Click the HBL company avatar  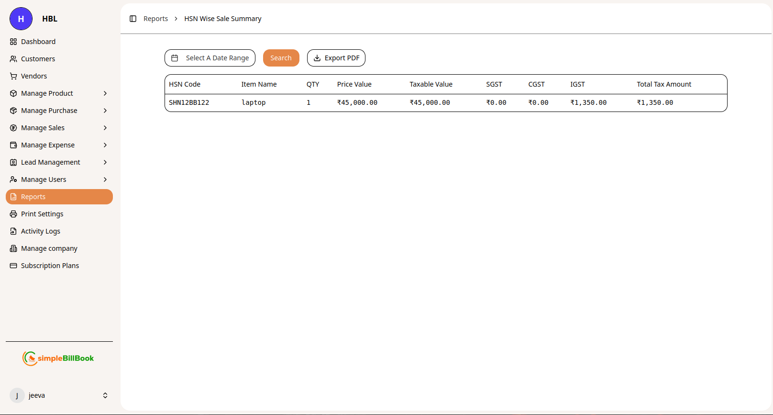pos(21,19)
